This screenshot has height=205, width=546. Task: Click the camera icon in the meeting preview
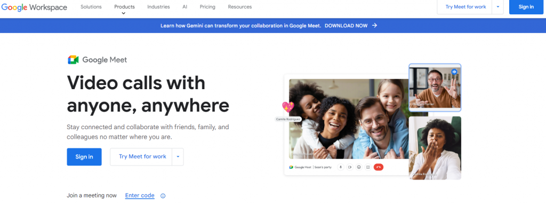point(350,167)
